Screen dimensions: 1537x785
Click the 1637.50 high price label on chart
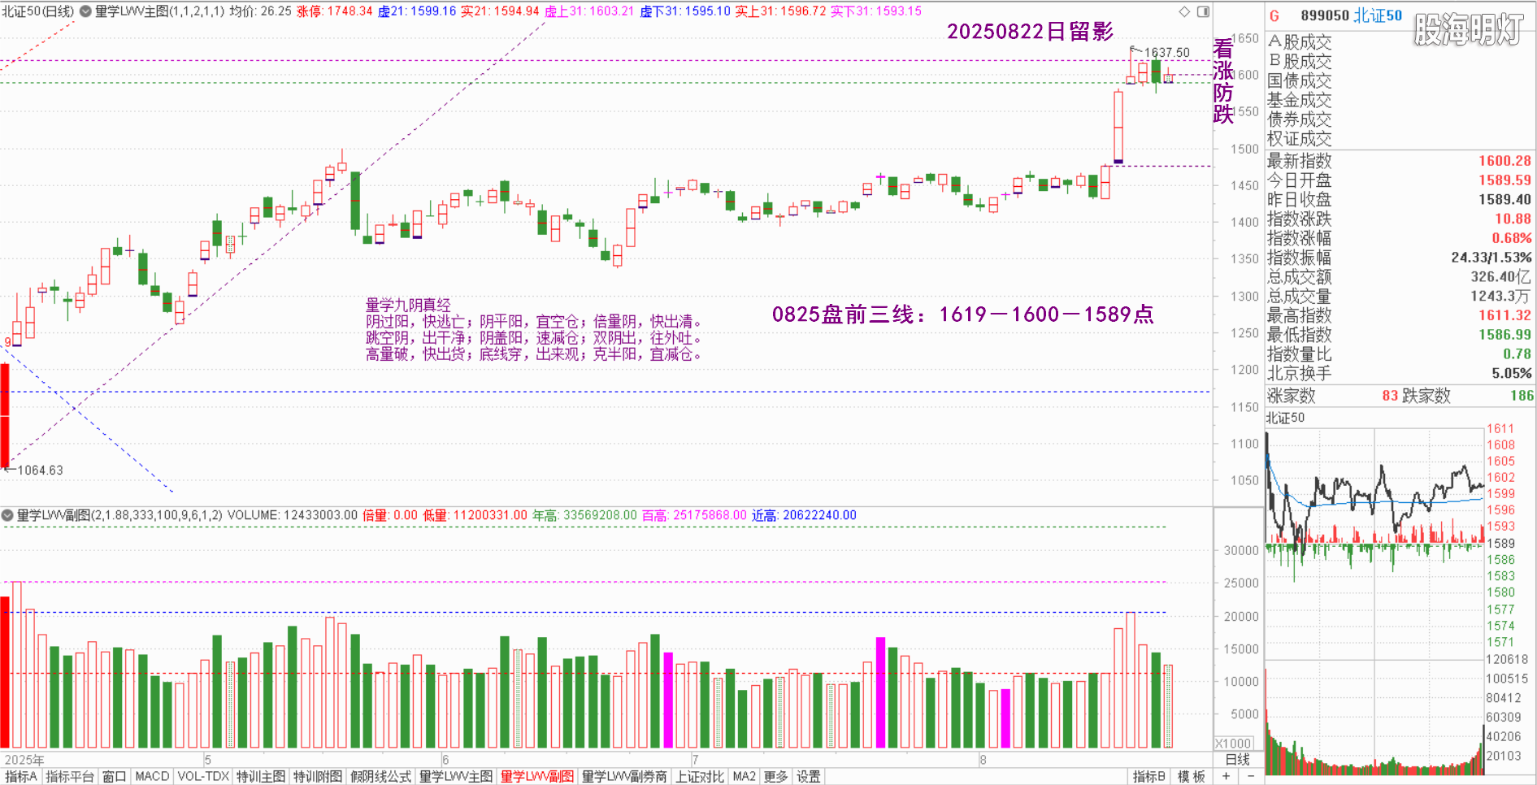tap(1166, 53)
